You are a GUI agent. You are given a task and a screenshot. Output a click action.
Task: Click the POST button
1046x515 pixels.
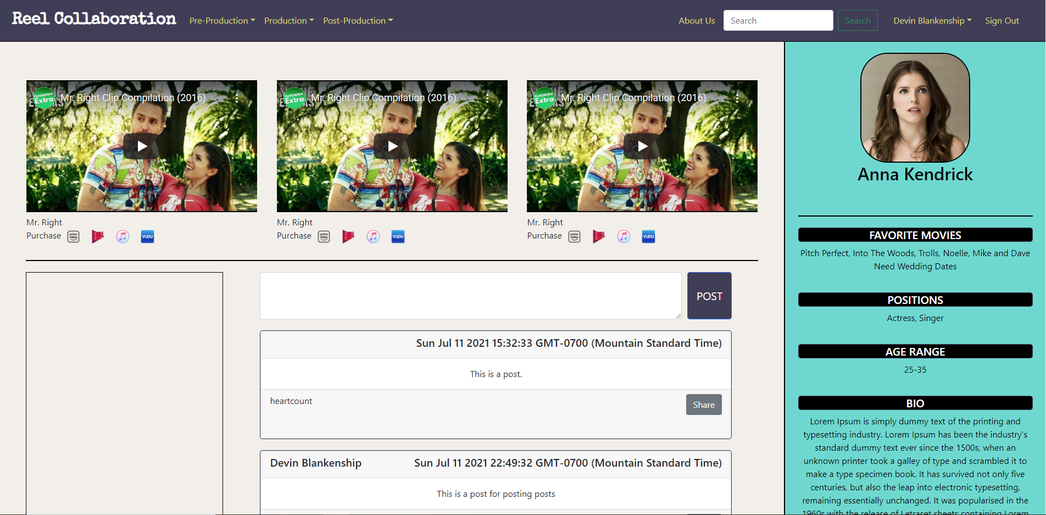709,296
